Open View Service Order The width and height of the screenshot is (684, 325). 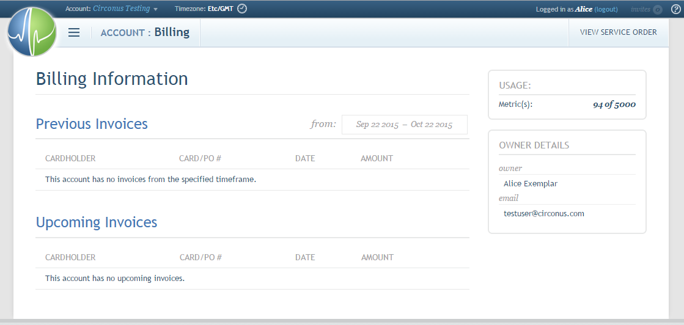pyautogui.click(x=618, y=32)
